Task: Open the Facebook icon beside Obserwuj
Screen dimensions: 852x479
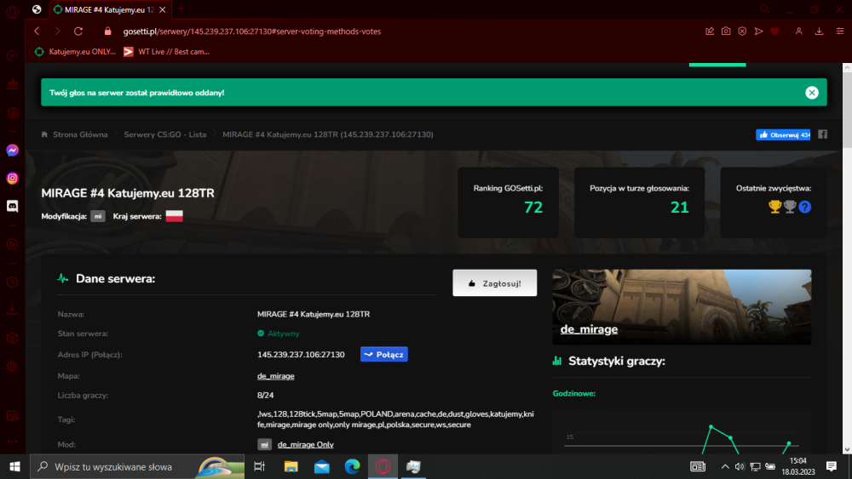Action: [823, 134]
